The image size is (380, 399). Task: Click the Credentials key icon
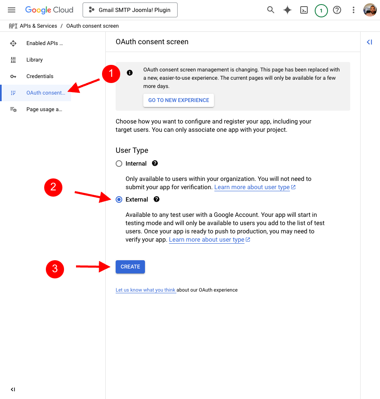click(x=13, y=76)
